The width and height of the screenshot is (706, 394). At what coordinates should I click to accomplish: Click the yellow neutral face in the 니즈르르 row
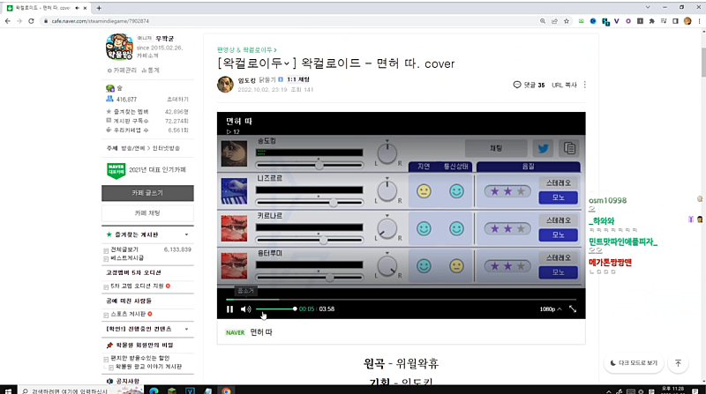[x=424, y=191]
